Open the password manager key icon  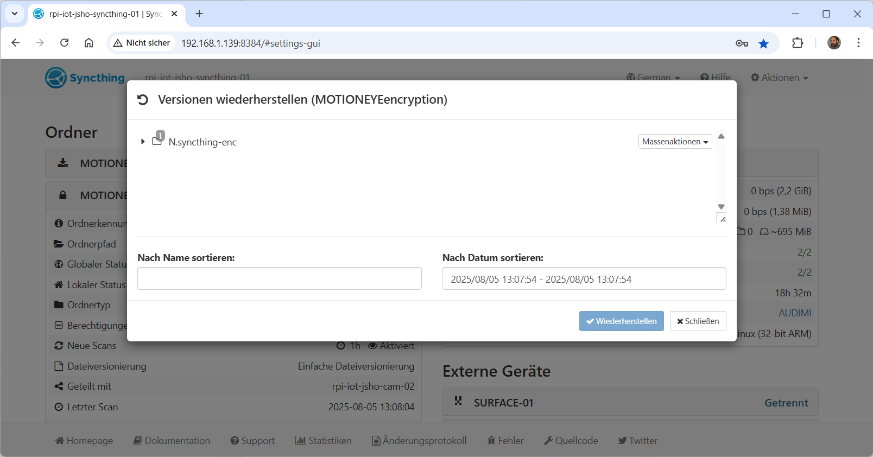742,43
